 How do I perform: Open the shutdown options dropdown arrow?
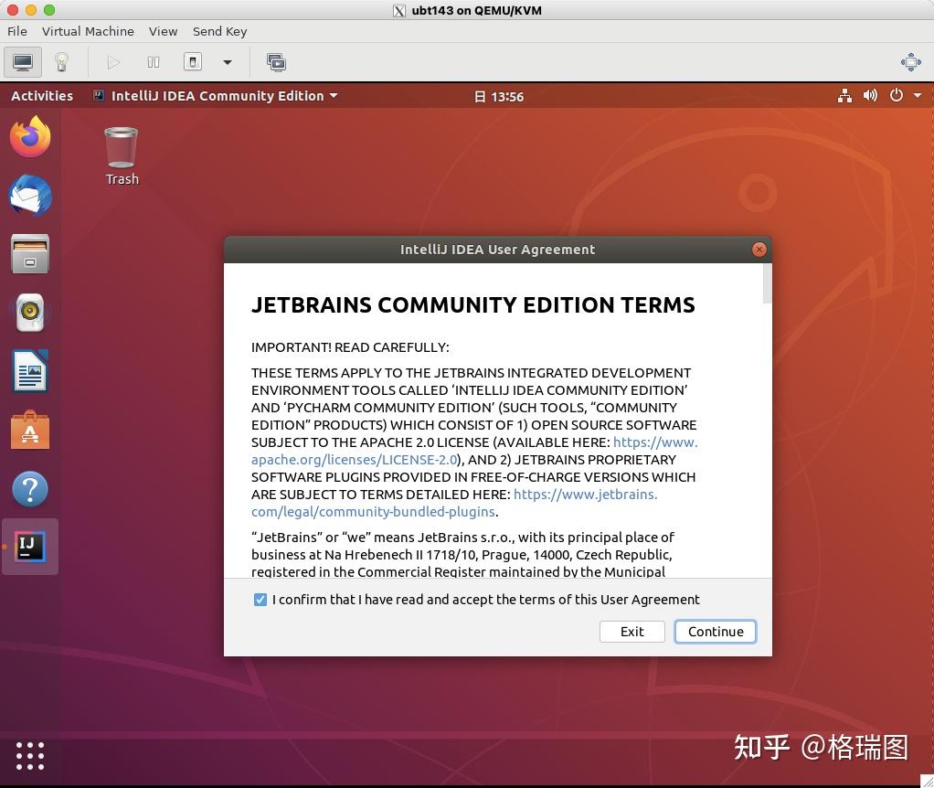225,62
